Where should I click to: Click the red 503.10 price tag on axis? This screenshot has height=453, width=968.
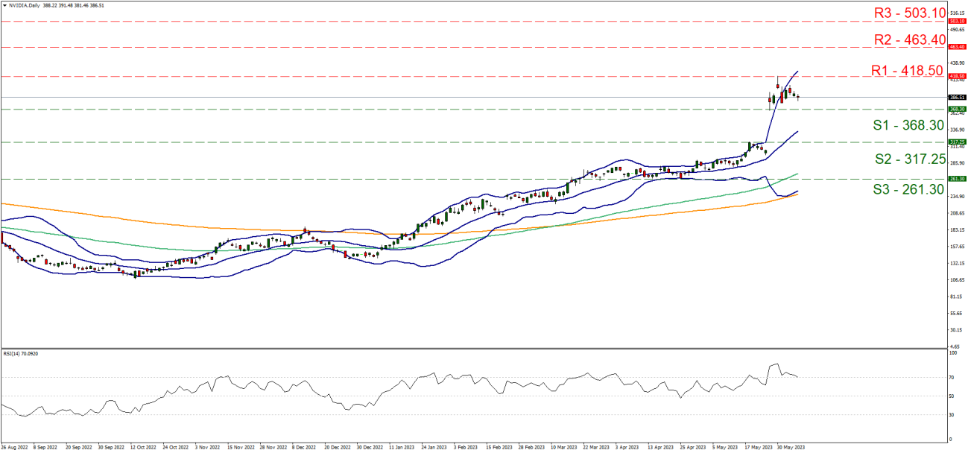click(958, 22)
